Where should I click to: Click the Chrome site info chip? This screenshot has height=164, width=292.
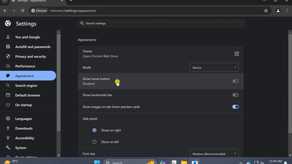pos(39,11)
